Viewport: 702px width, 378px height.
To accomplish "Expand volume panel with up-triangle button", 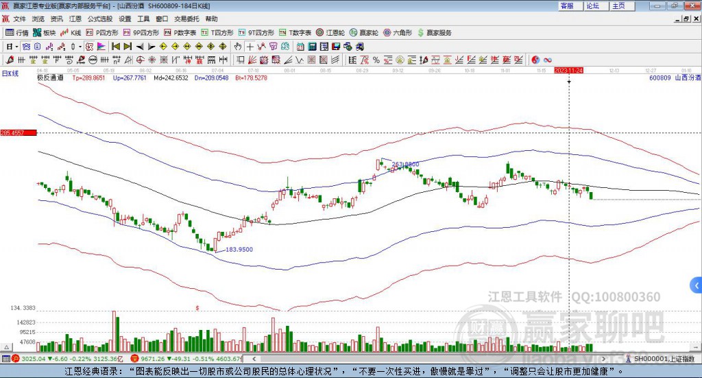I will point(6,347).
